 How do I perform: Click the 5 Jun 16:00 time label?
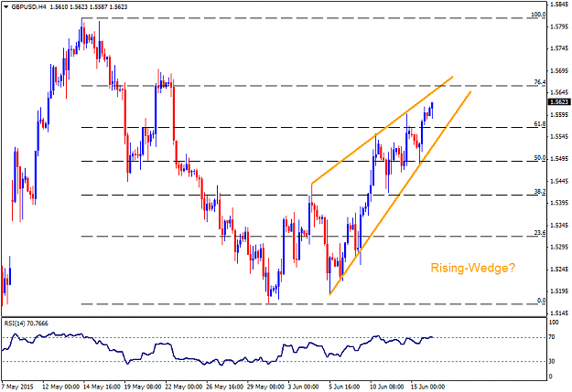point(345,387)
